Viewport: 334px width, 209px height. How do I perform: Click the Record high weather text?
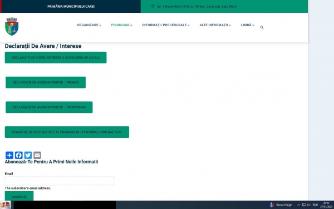284,205
